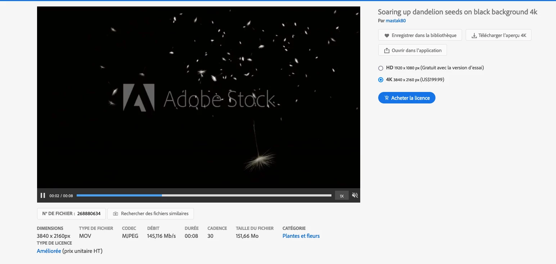The width and height of the screenshot is (556, 264).
Task: Pause the video playback
Action: pos(43,195)
